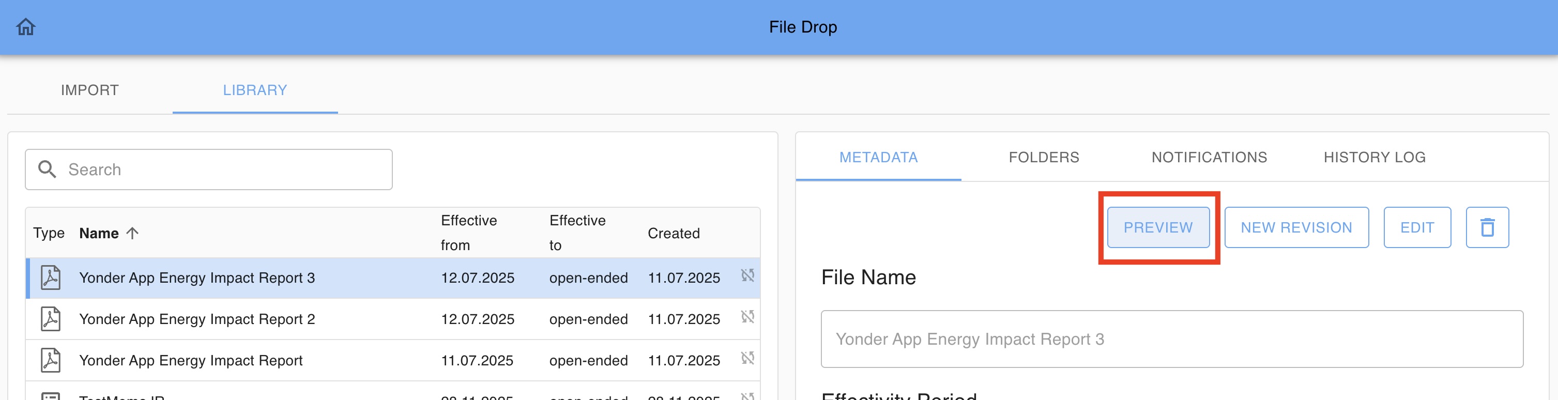The height and width of the screenshot is (400, 1558).
Task: Click the New Revision button
Action: (x=1296, y=228)
